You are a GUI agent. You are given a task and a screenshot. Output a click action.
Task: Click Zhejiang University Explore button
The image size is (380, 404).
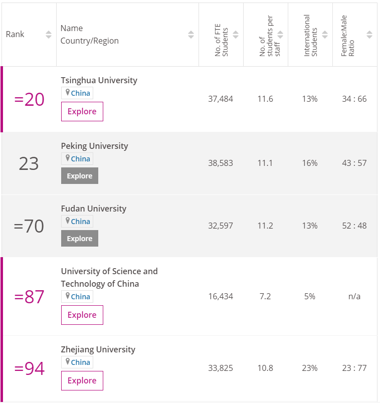pyautogui.click(x=82, y=381)
